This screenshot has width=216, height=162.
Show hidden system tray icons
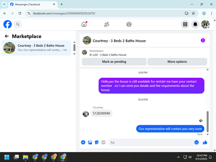(178, 157)
